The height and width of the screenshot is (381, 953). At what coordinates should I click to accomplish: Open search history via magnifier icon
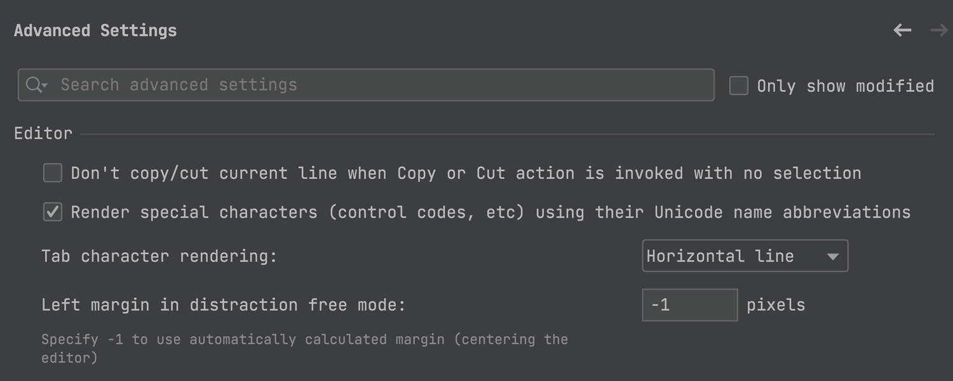37,85
